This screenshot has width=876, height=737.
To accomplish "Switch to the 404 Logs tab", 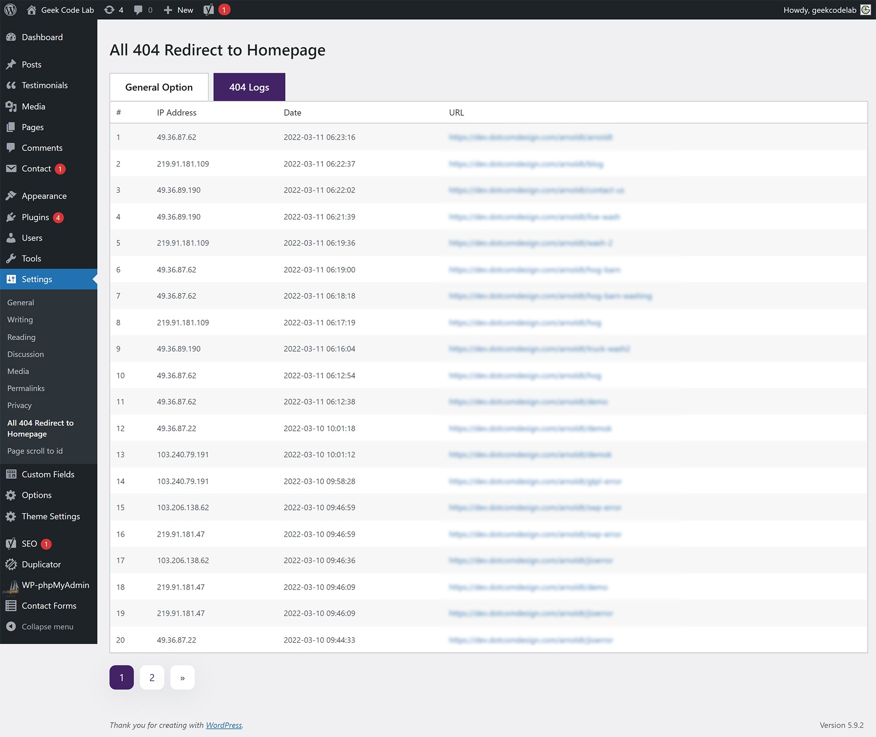I will click(x=249, y=86).
